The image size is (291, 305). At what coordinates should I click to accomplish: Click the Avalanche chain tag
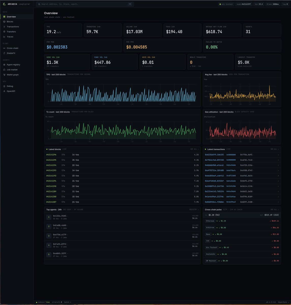[x=211, y=254]
